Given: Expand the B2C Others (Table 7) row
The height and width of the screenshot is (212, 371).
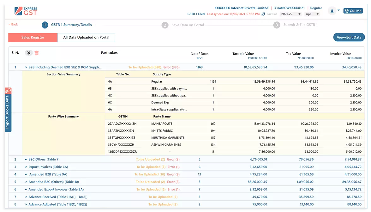Looking at the screenshot, I should 26,160.
